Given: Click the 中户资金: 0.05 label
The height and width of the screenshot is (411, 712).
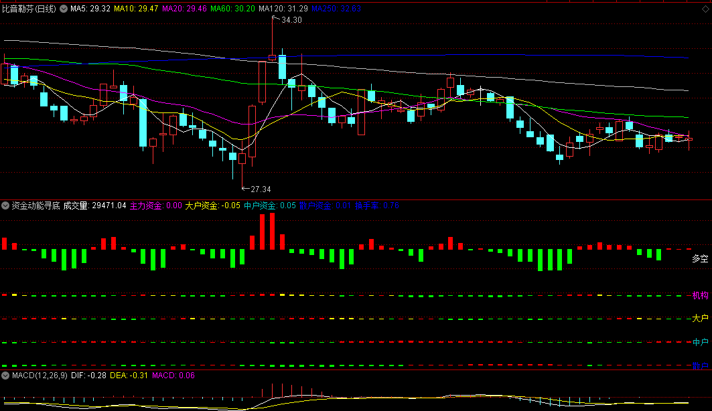Looking at the screenshot, I should point(270,205).
